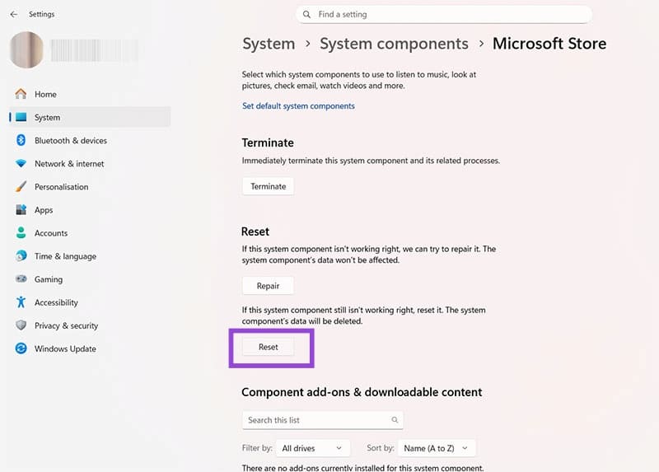The width and height of the screenshot is (659, 472).
Task: Click the Reset button
Action: coord(269,347)
